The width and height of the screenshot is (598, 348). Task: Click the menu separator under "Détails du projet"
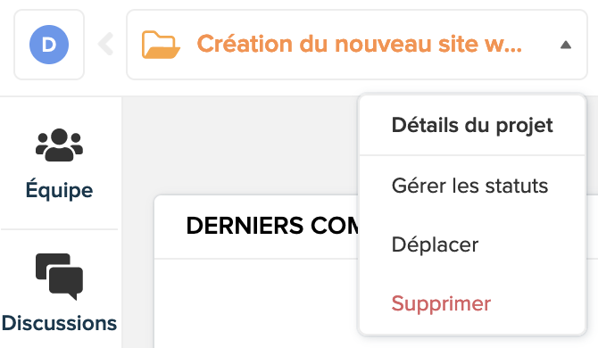[472, 155]
